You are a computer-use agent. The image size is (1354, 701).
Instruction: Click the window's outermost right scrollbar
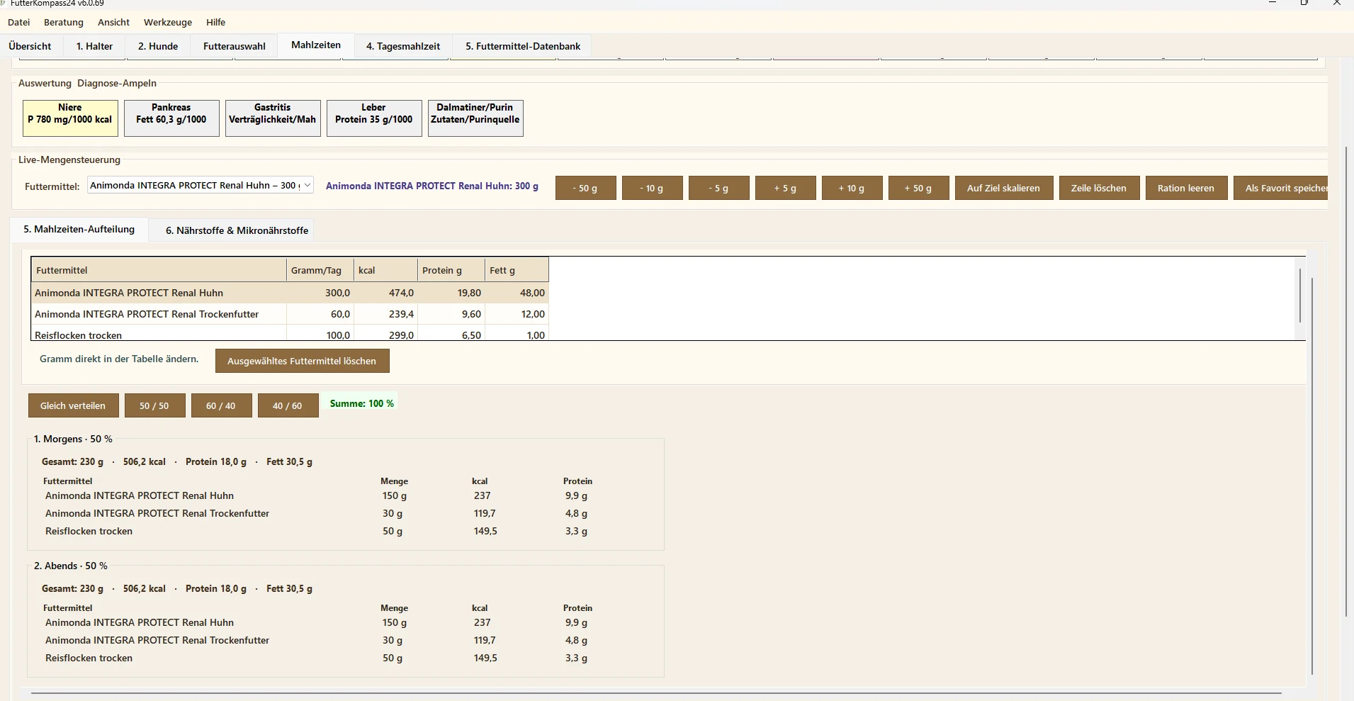pos(1346,381)
